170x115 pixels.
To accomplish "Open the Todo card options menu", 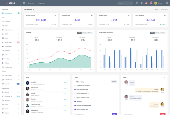I will click(116, 77).
